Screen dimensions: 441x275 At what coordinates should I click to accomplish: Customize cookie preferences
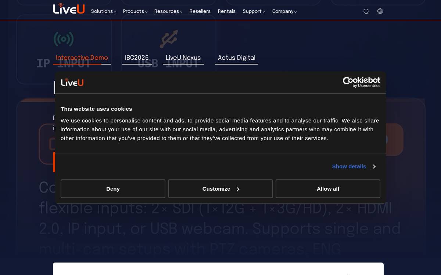[x=220, y=189]
